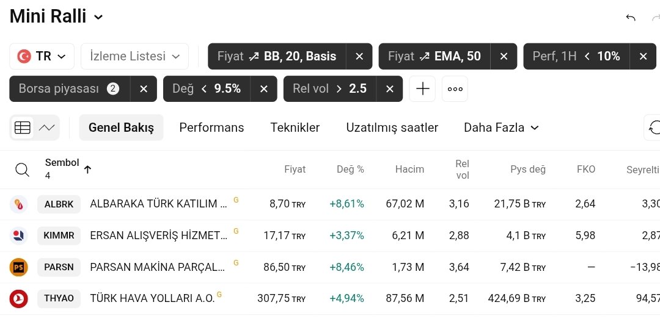Open the TR country selector
The height and width of the screenshot is (327, 660).
42,56
